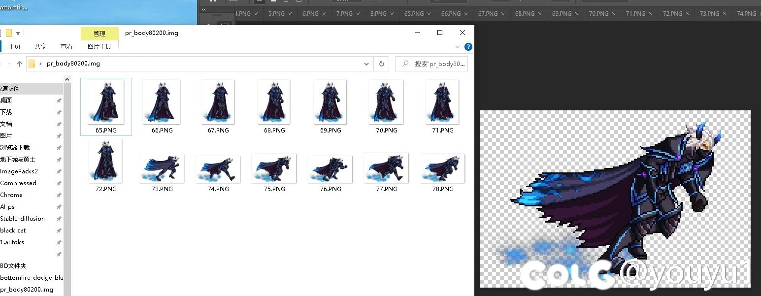This screenshot has width=761, height=296.
Task: Open the 查看 ribbon tab
Action: [66, 46]
